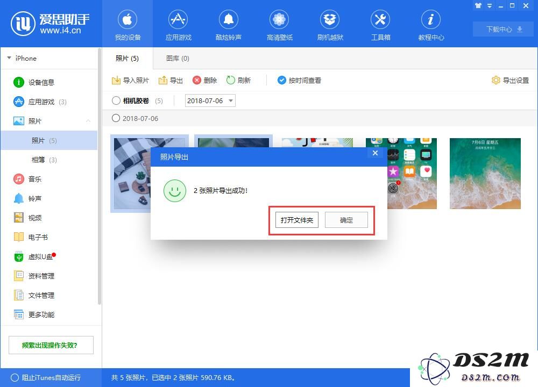
Task: Click message 2 张照片导出成功!
Action: click(221, 191)
